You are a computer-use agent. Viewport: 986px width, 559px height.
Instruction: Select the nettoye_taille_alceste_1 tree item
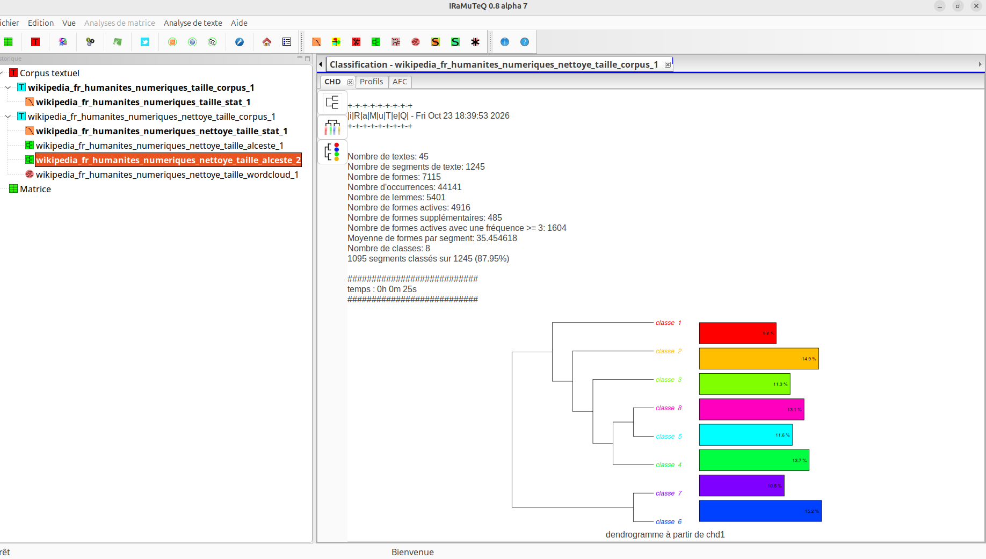pos(160,146)
